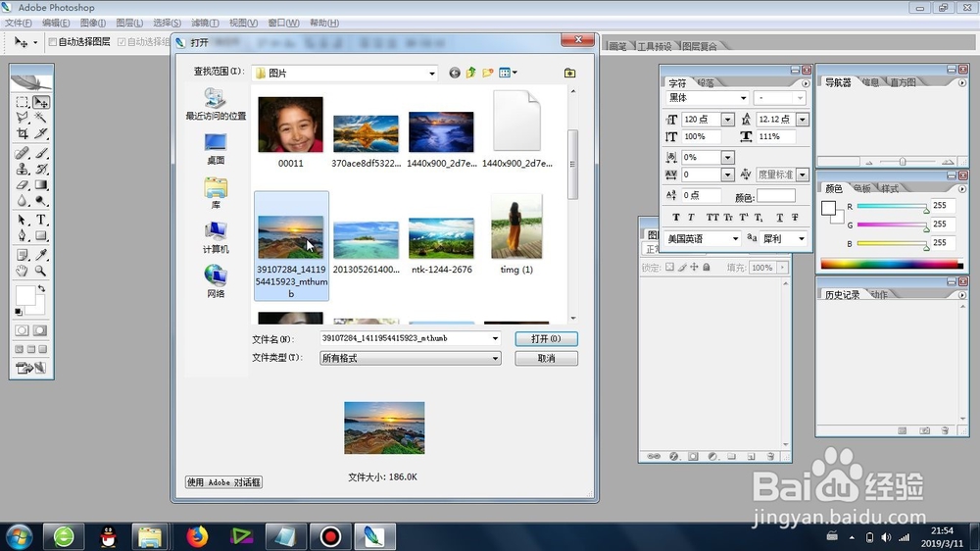
Task: Select the Rectangular Marquee tool
Action: 23,102
